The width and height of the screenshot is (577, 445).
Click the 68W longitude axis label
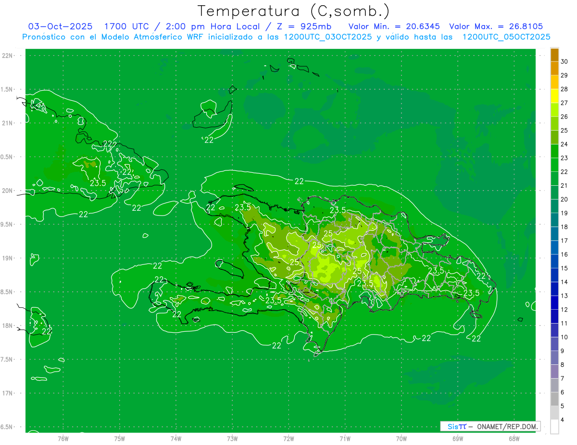(x=514, y=438)
